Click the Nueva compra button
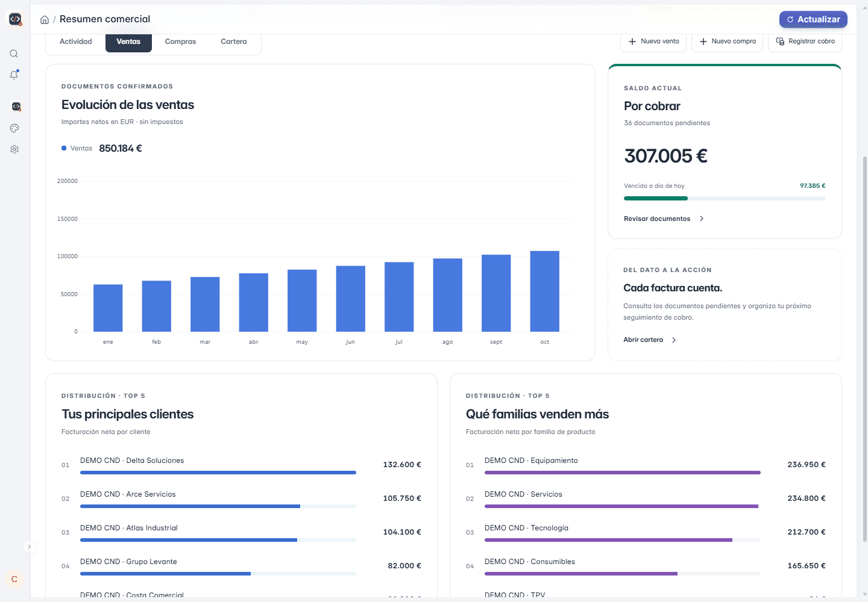The width and height of the screenshot is (868, 602). click(x=728, y=42)
